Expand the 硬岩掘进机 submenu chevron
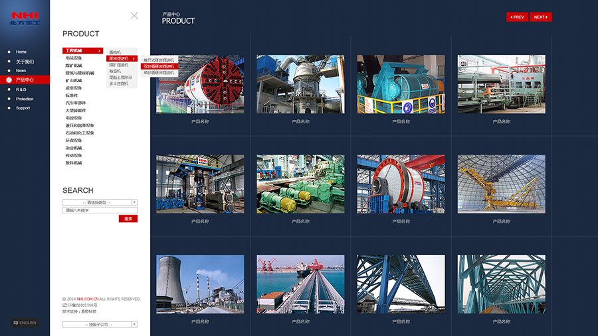The image size is (598, 336). [x=134, y=58]
